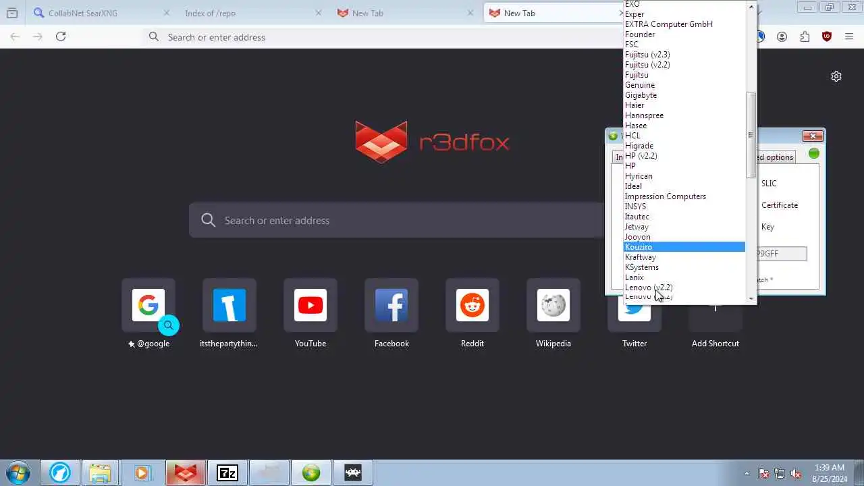Close the Index of /repo tab
This screenshot has width=864, height=486.
click(319, 13)
